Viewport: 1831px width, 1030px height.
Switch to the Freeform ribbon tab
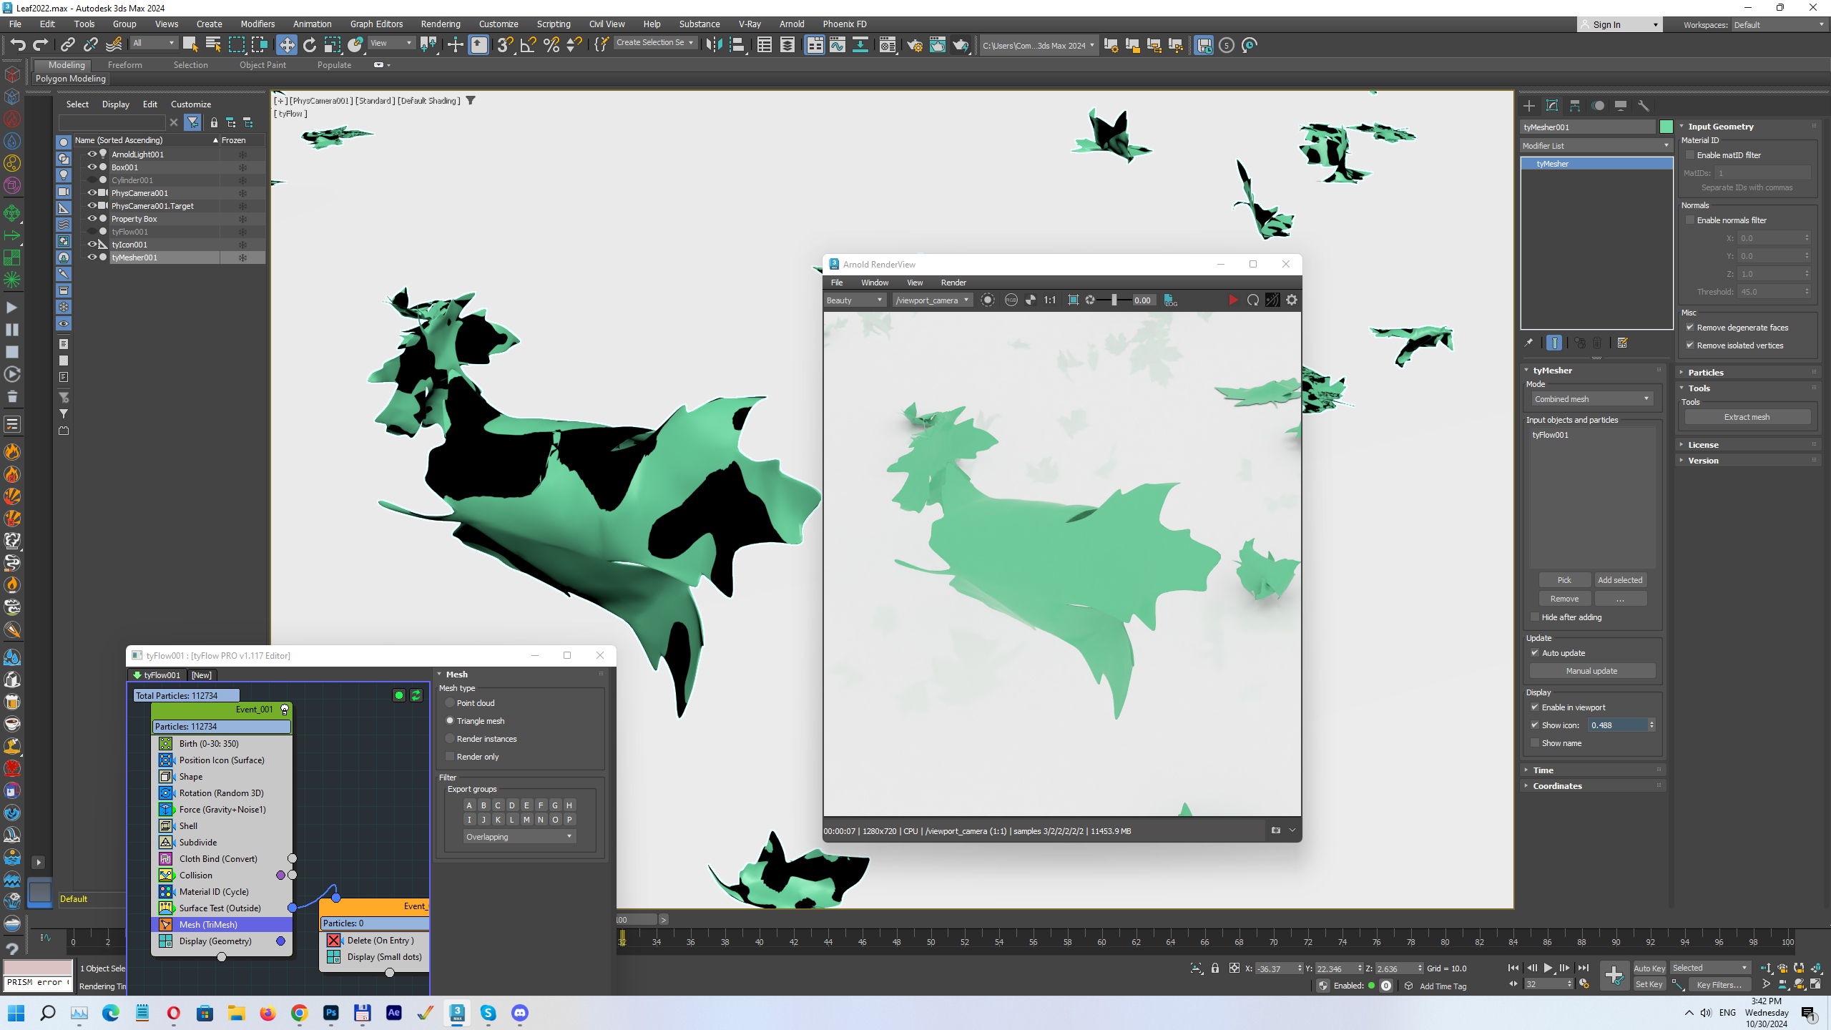click(x=125, y=65)
